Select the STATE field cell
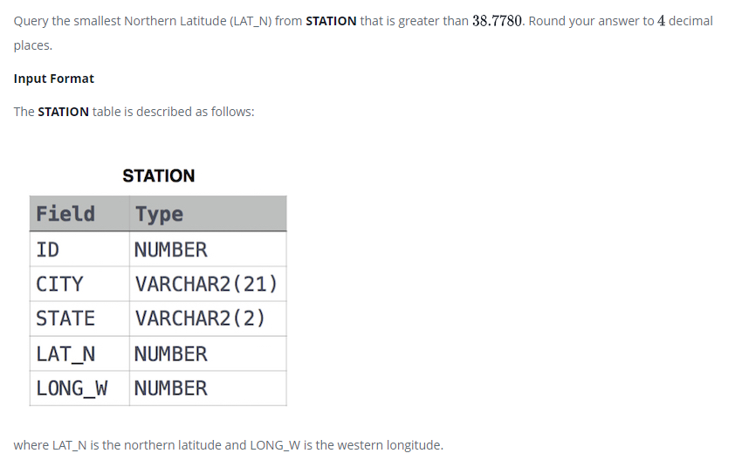Viewport: 735px width, 467px height. tap(79, 319)
